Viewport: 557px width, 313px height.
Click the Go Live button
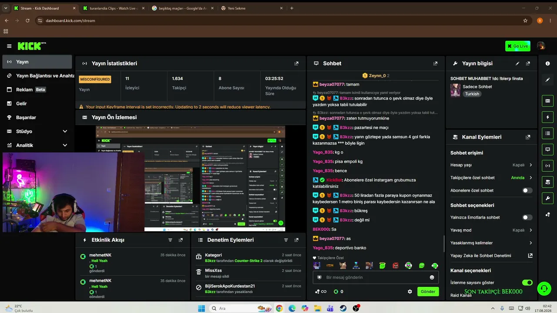[518, 46]
